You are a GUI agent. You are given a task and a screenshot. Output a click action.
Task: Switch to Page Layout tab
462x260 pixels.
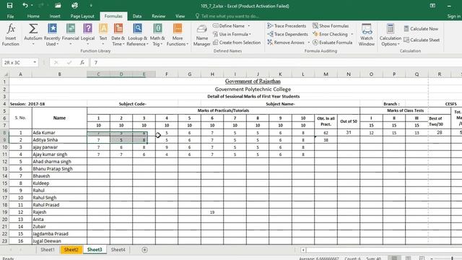[82, 16]
